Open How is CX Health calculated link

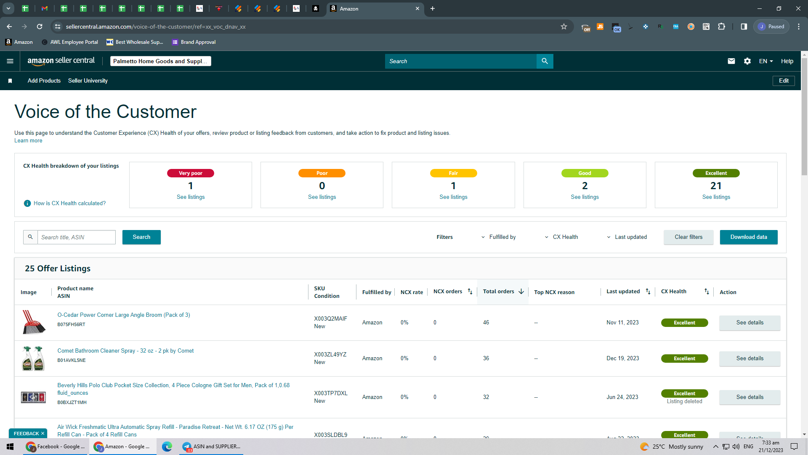click(69, 203)
